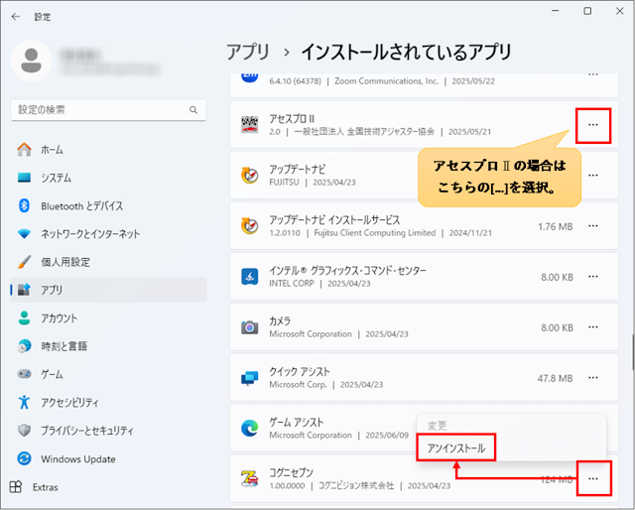Screen dimensions: 635x510
Task: Click the カメラ app icon
Action: (249, 327)
